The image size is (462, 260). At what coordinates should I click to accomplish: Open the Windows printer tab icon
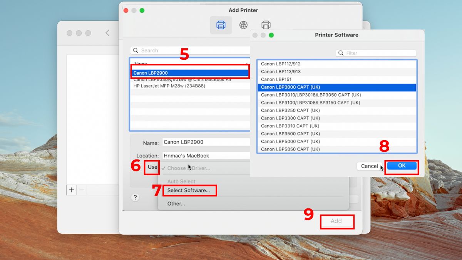click(x=266, y=25)
